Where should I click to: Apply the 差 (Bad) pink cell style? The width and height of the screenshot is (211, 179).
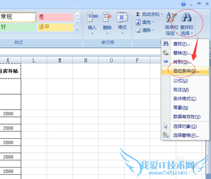tap(55, 17)
